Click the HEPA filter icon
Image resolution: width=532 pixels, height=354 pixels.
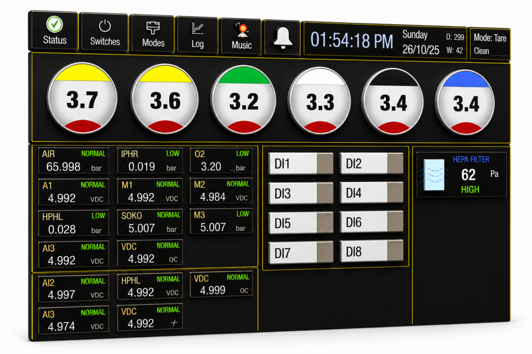pos(434,175)
